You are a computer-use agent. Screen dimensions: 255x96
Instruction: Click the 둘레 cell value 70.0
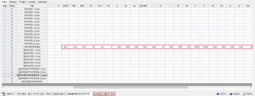tap(82, 47)
